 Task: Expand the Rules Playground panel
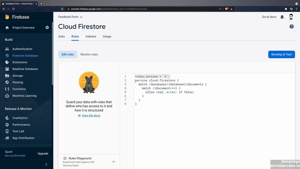(113, 161)
